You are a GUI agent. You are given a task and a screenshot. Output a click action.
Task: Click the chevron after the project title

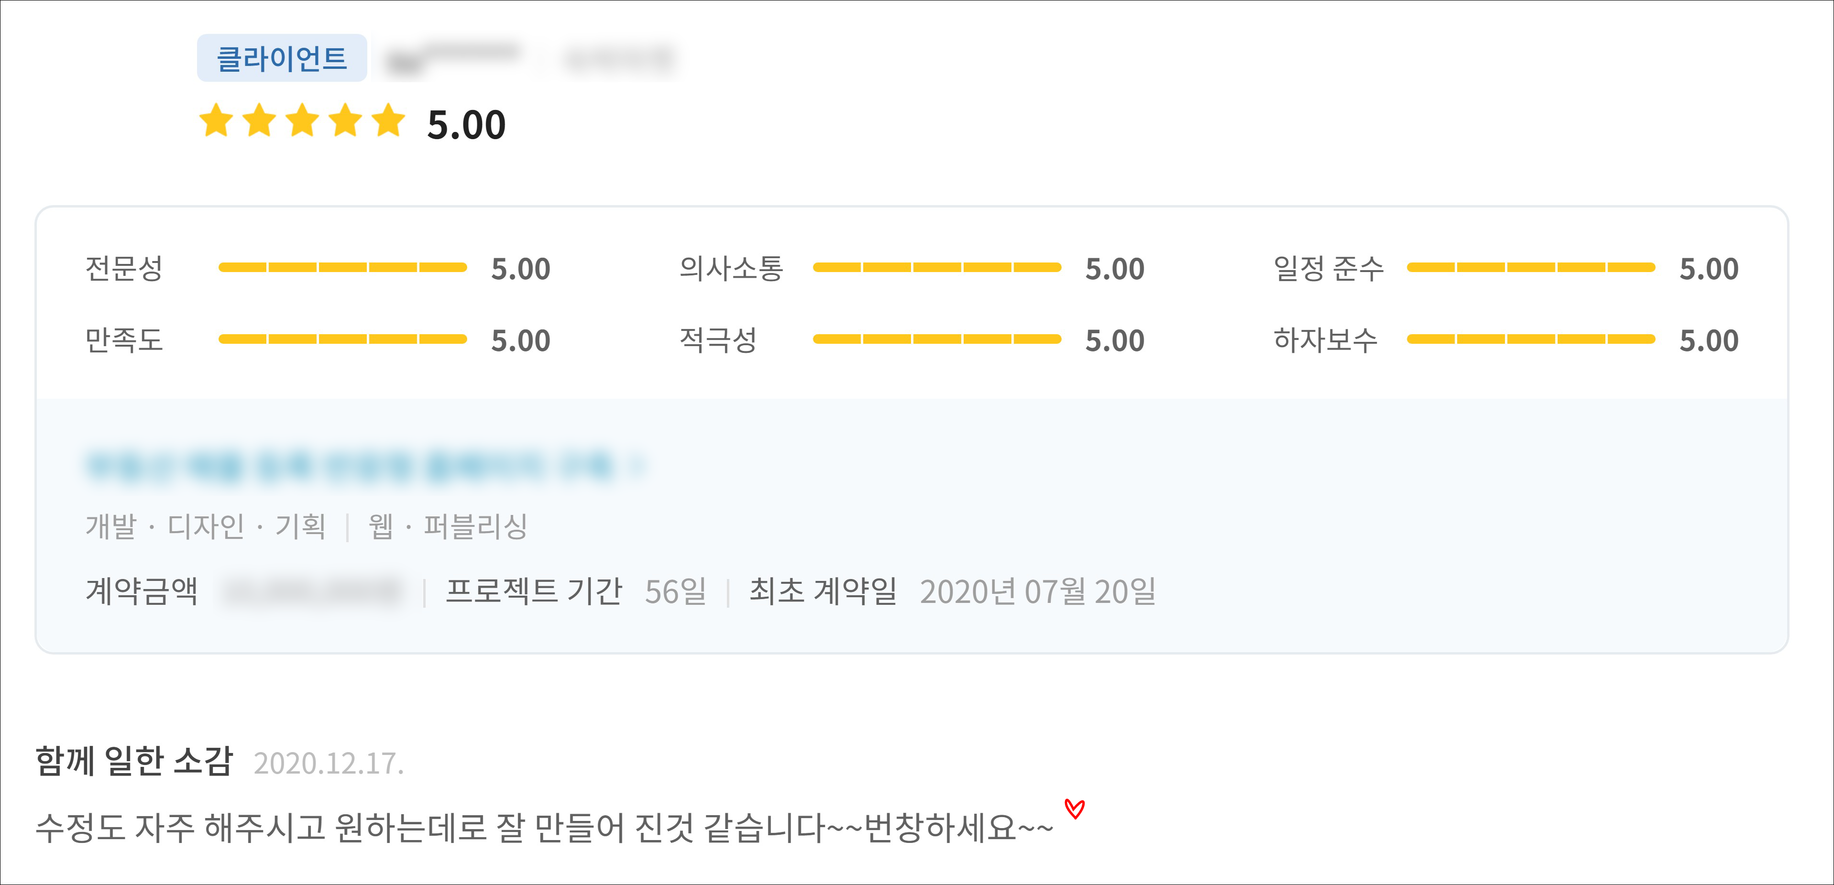638,466
